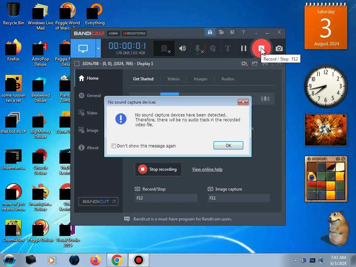Select the screen recording mode monitor icon
The image size is (356, 267).
click(x=83, y=48)
